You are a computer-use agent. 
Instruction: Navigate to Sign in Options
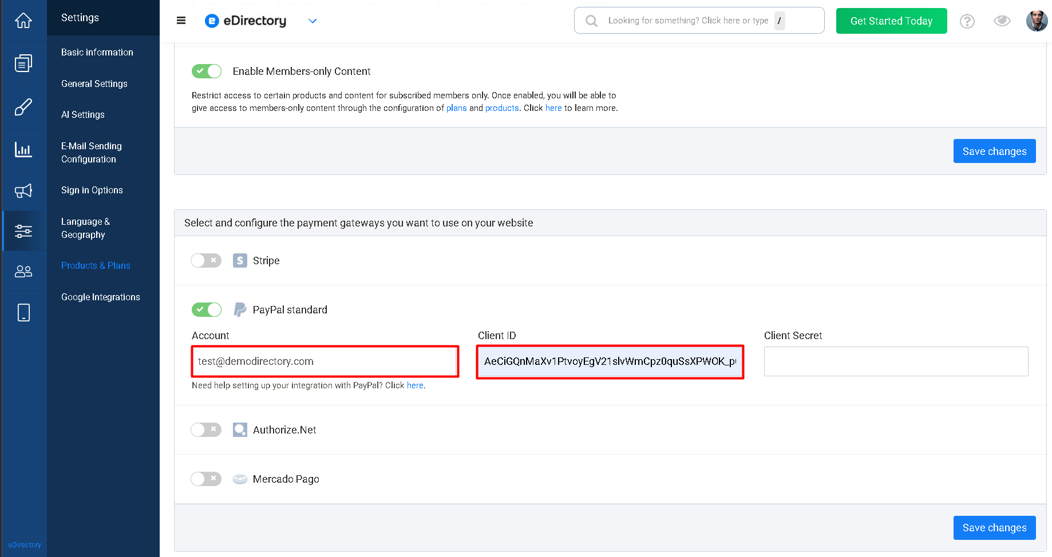point(92,190)
